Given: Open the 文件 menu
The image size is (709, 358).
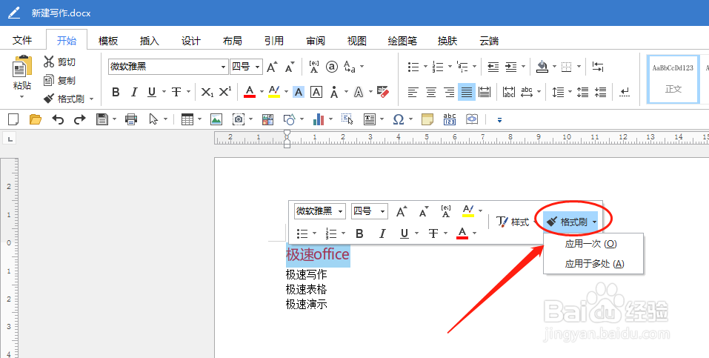Looking at the screenshot, I should pyautogui.click(x=22, y=40).
